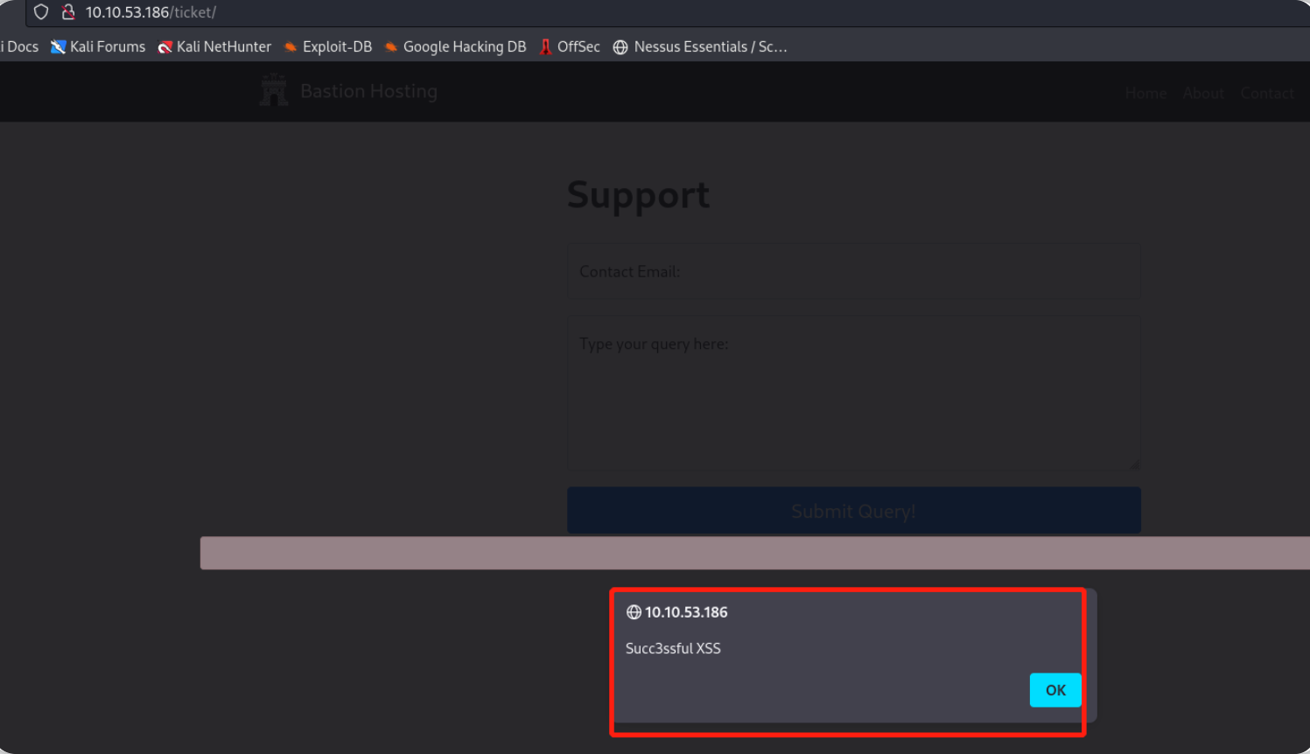The image size is (1310, 754).
Task: Click OK in the alert dialog
Action: (1055, 690)
